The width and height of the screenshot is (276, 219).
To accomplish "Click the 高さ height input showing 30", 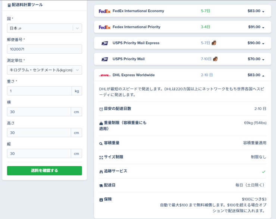I will coord(39,132).
